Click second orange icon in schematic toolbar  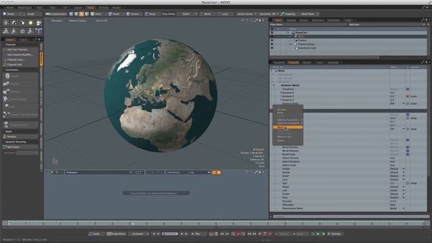pos(219,172)
